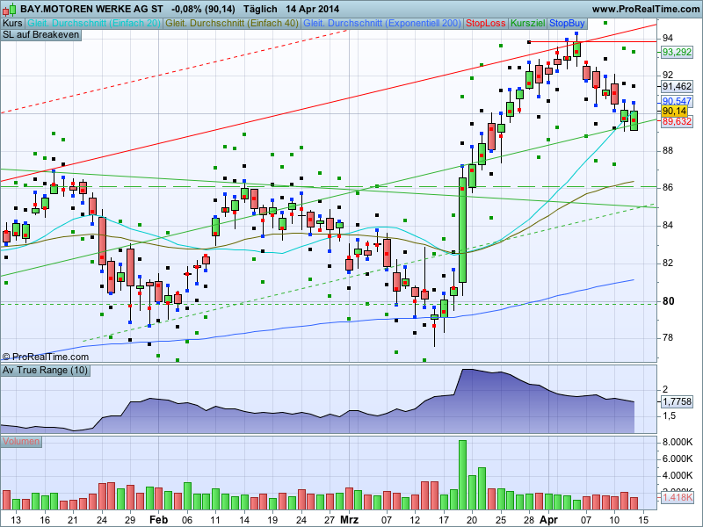Click the BAY.MOTOREN WERKE AG ST title

(x=92, y=9)
